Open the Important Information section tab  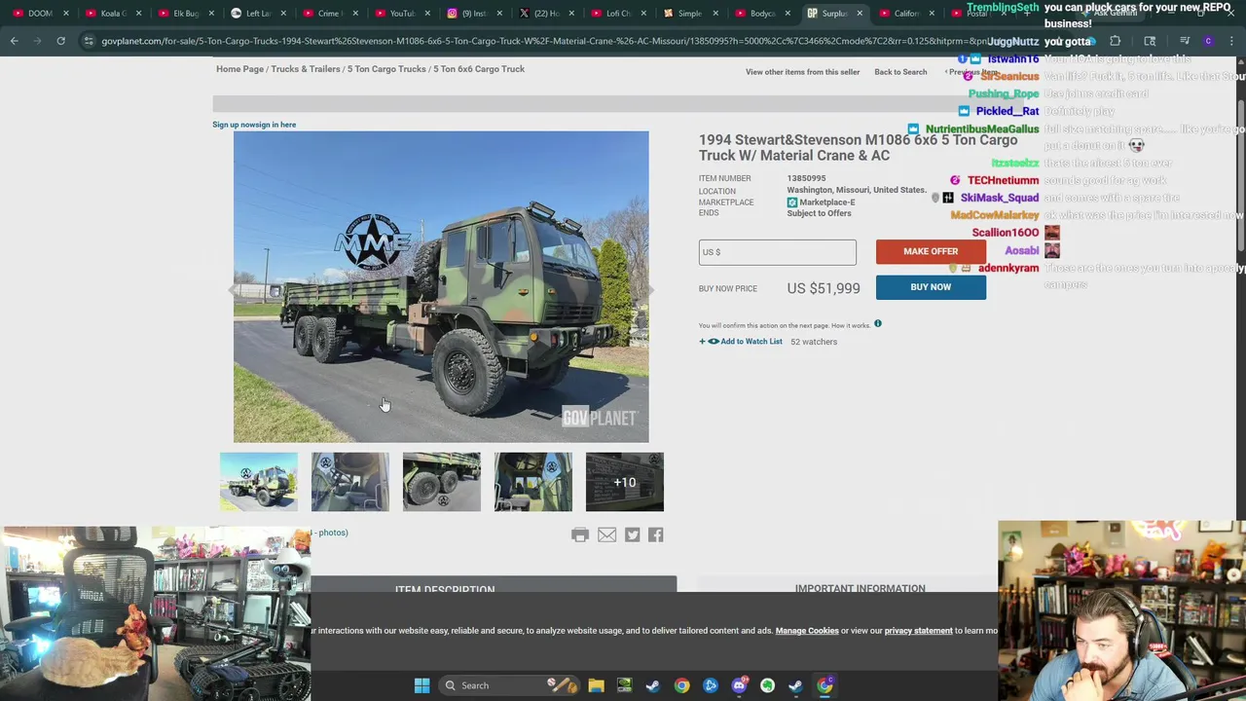(860, 588)
